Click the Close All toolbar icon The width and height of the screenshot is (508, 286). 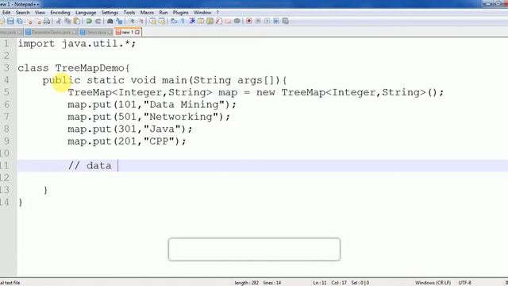coord(39,21)
